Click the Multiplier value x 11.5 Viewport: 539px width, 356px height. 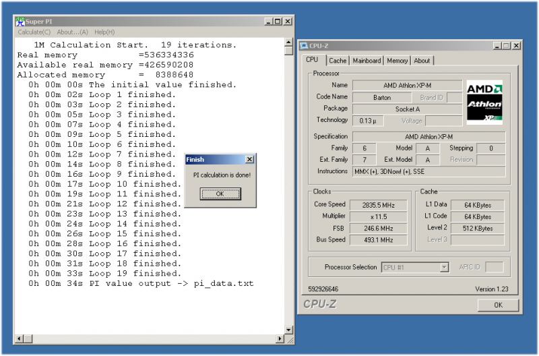coord(379,216)
